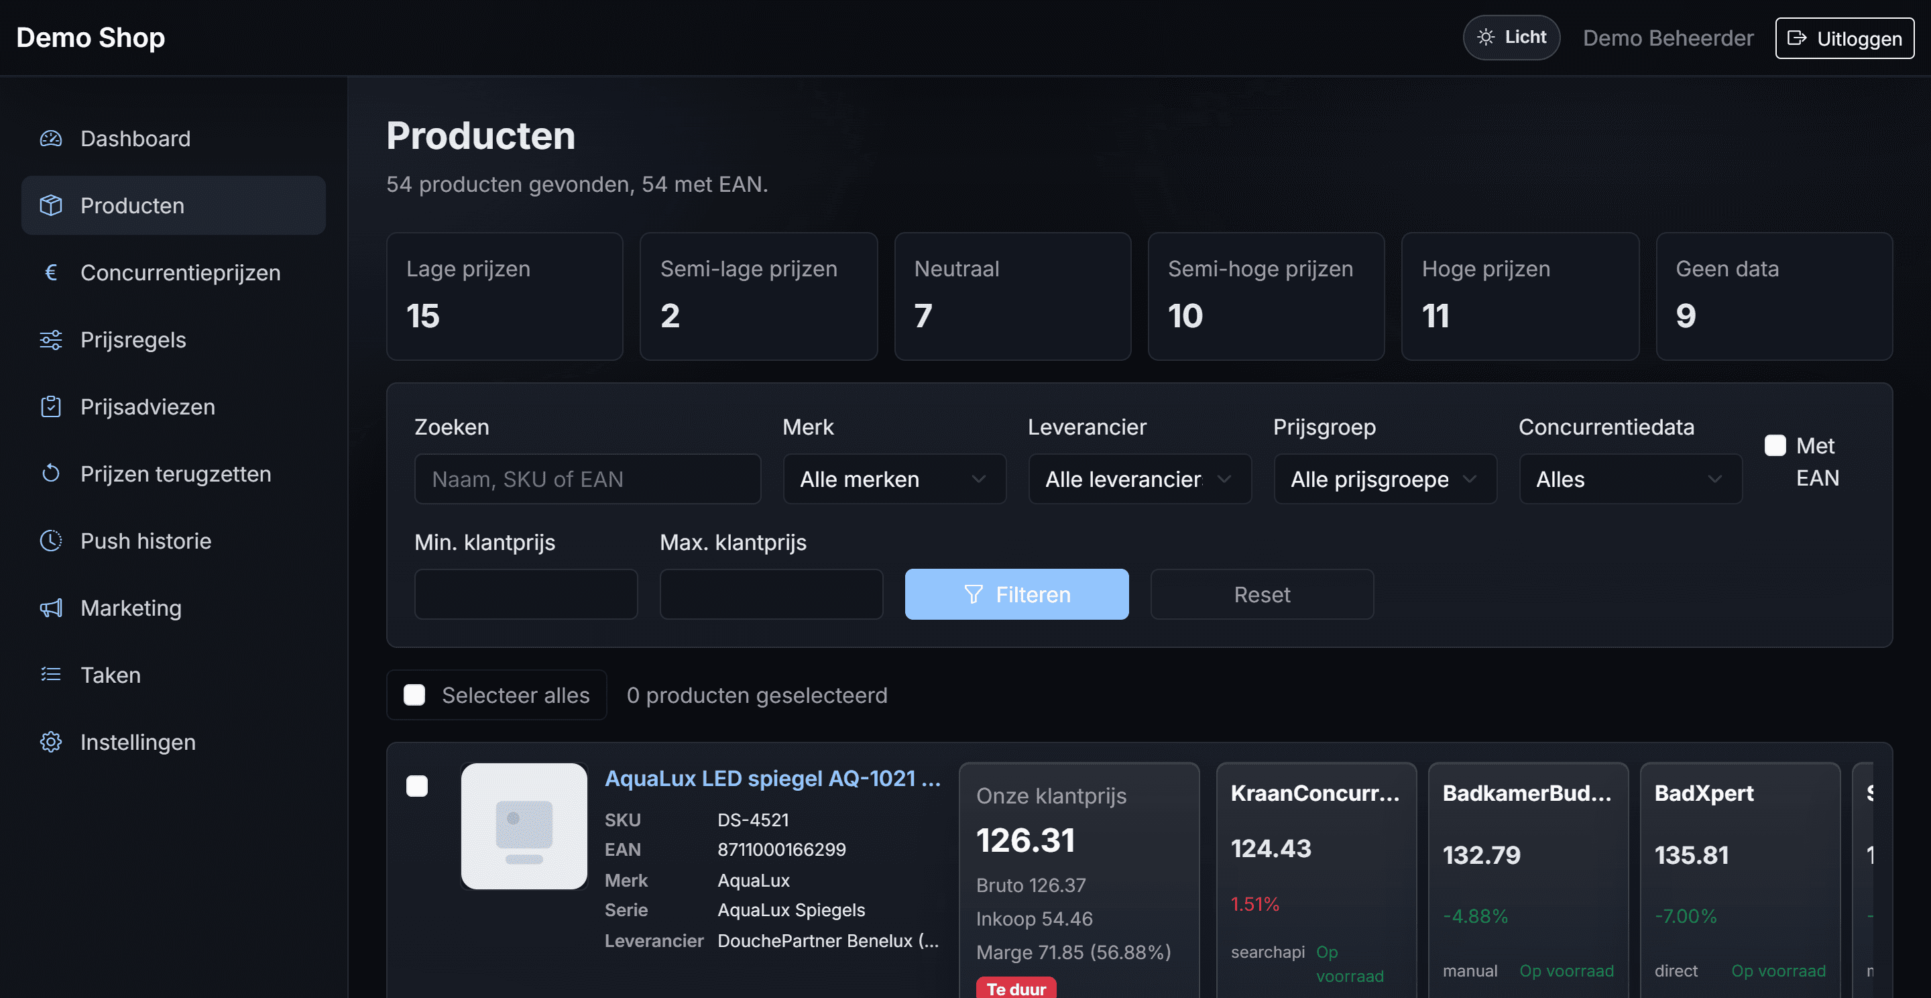The width and height of the screenshot is (1931, 998).
Task: Click the funnel icon on Filteren button
Action: [973, 595]
